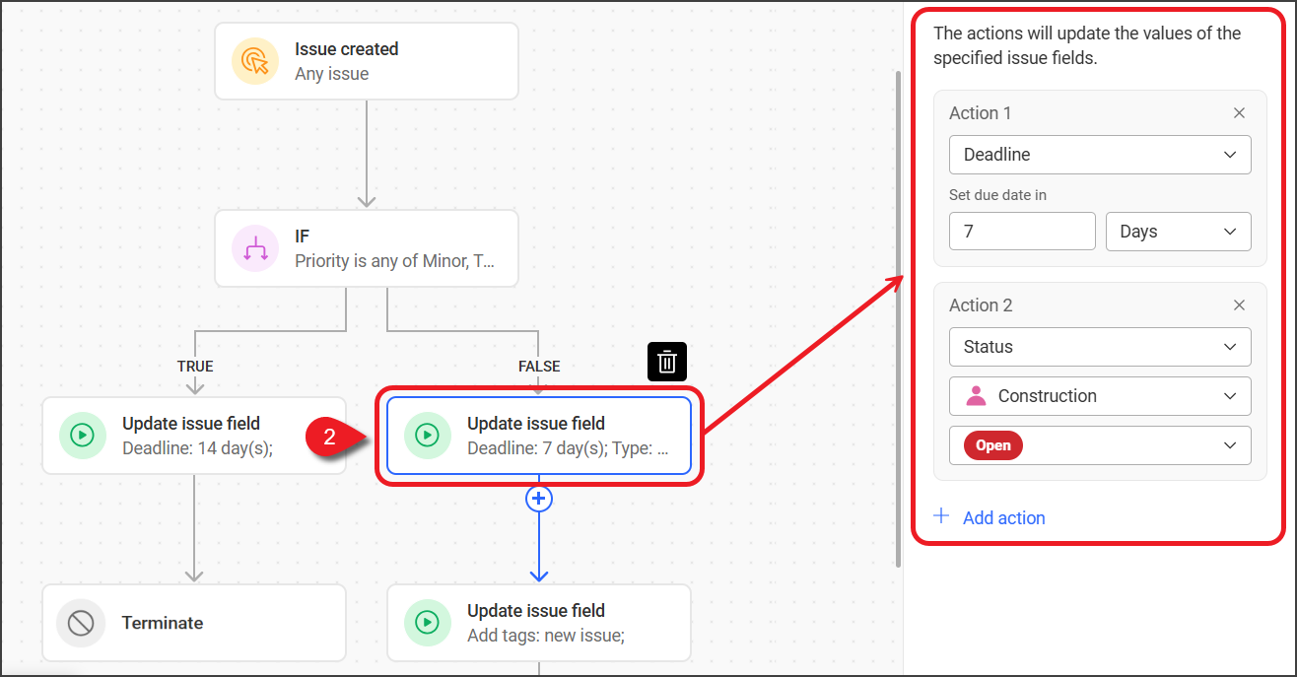
Task: Expand the Construction dropdown
Action: [x=1099, y=396]
